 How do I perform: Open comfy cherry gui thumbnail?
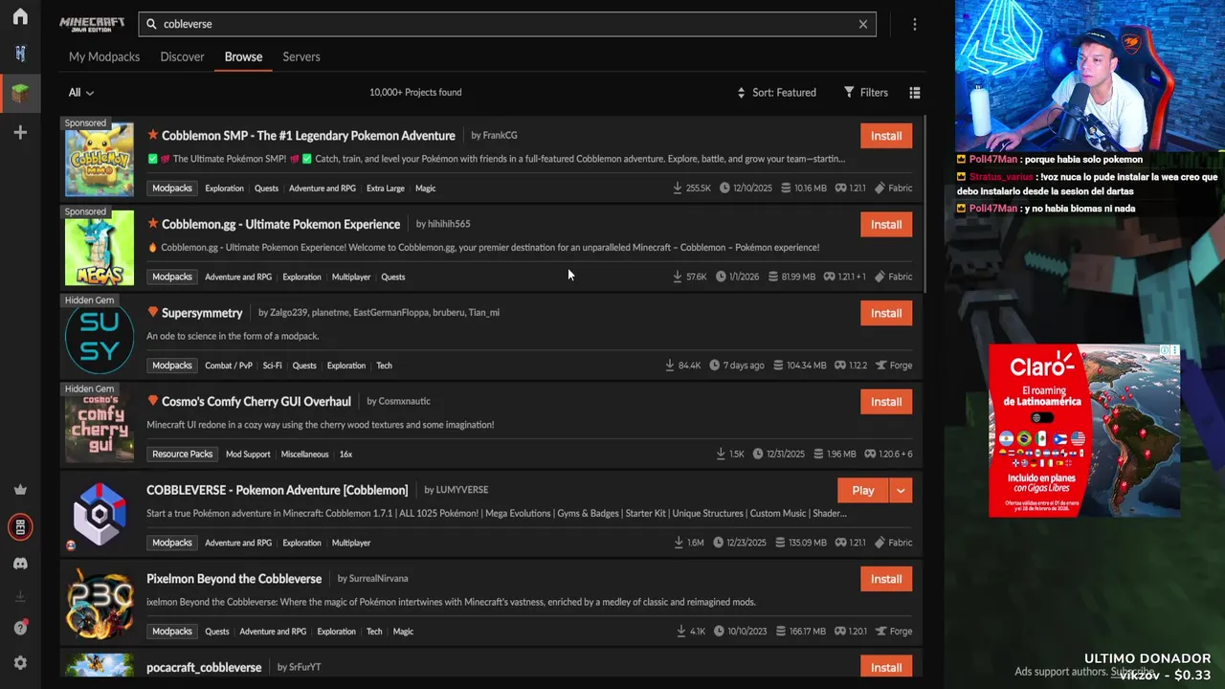tap(100, 427)
